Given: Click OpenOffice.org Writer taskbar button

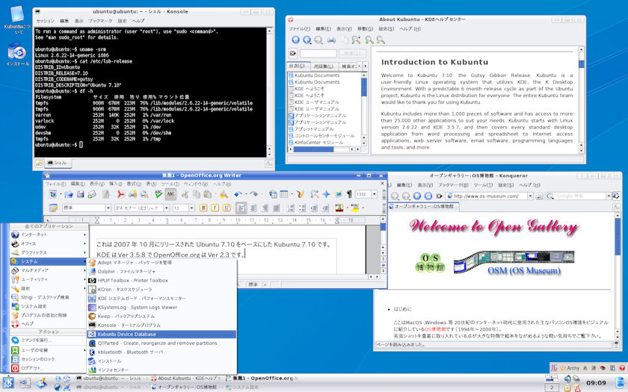Looking at the screenshot, I should coord(263,378).
